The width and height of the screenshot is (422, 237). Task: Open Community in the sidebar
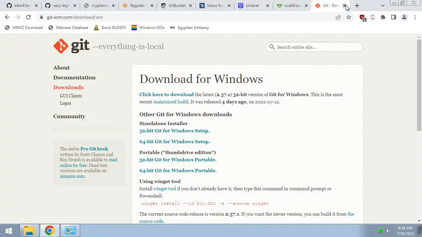(69, 116)
